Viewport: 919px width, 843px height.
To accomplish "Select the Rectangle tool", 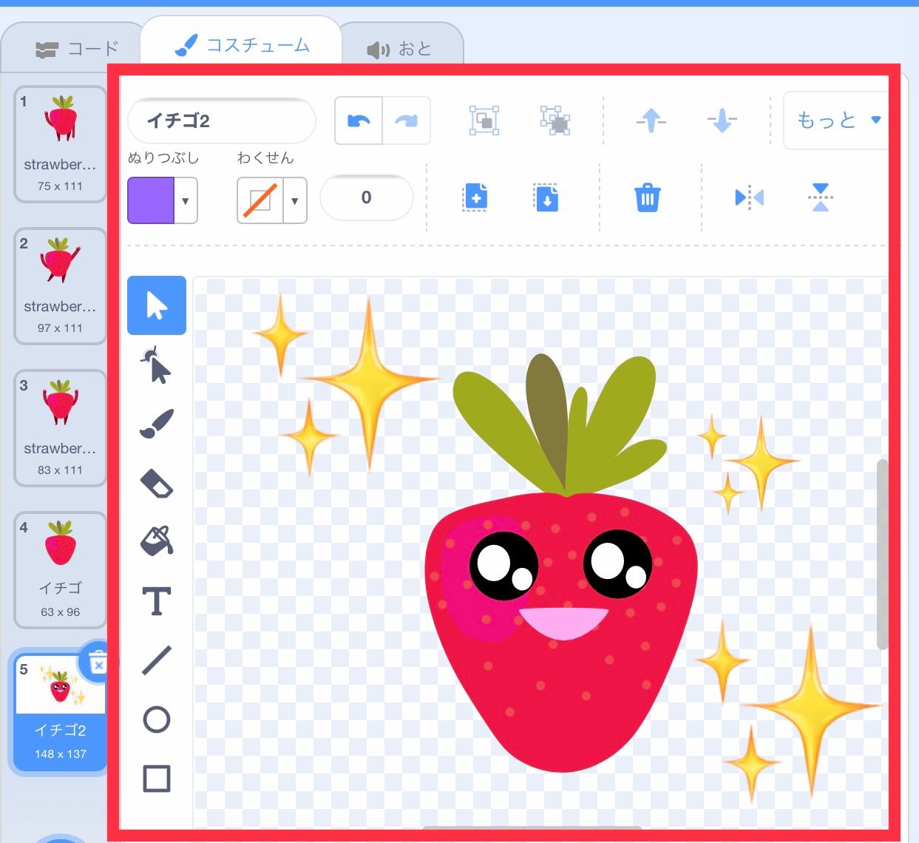I will pyautogui.click(x=156, y=779).
